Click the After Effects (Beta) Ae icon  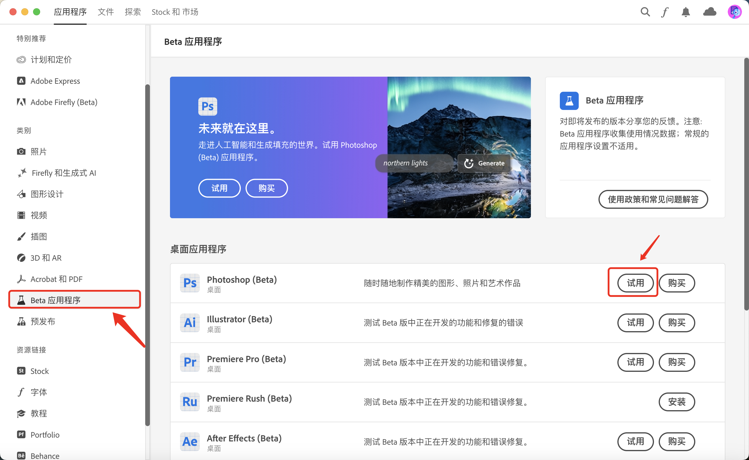190,441
